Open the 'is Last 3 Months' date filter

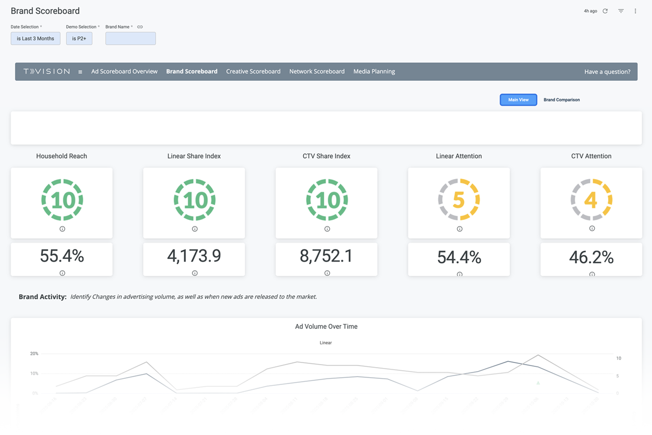click(35, 38)
